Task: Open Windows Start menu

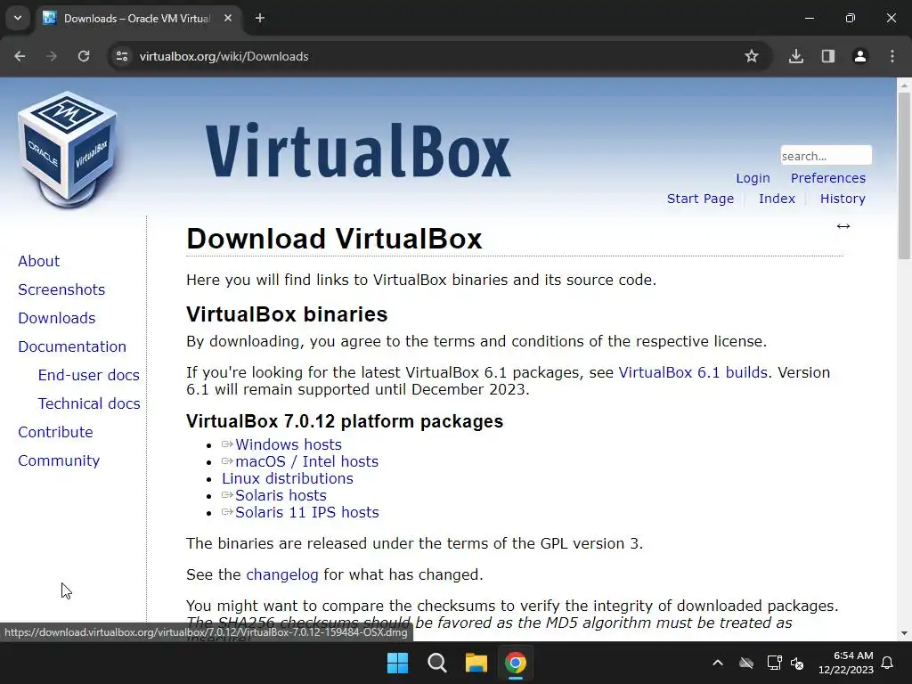Action: pyautogui.click(x=398, y=663)
